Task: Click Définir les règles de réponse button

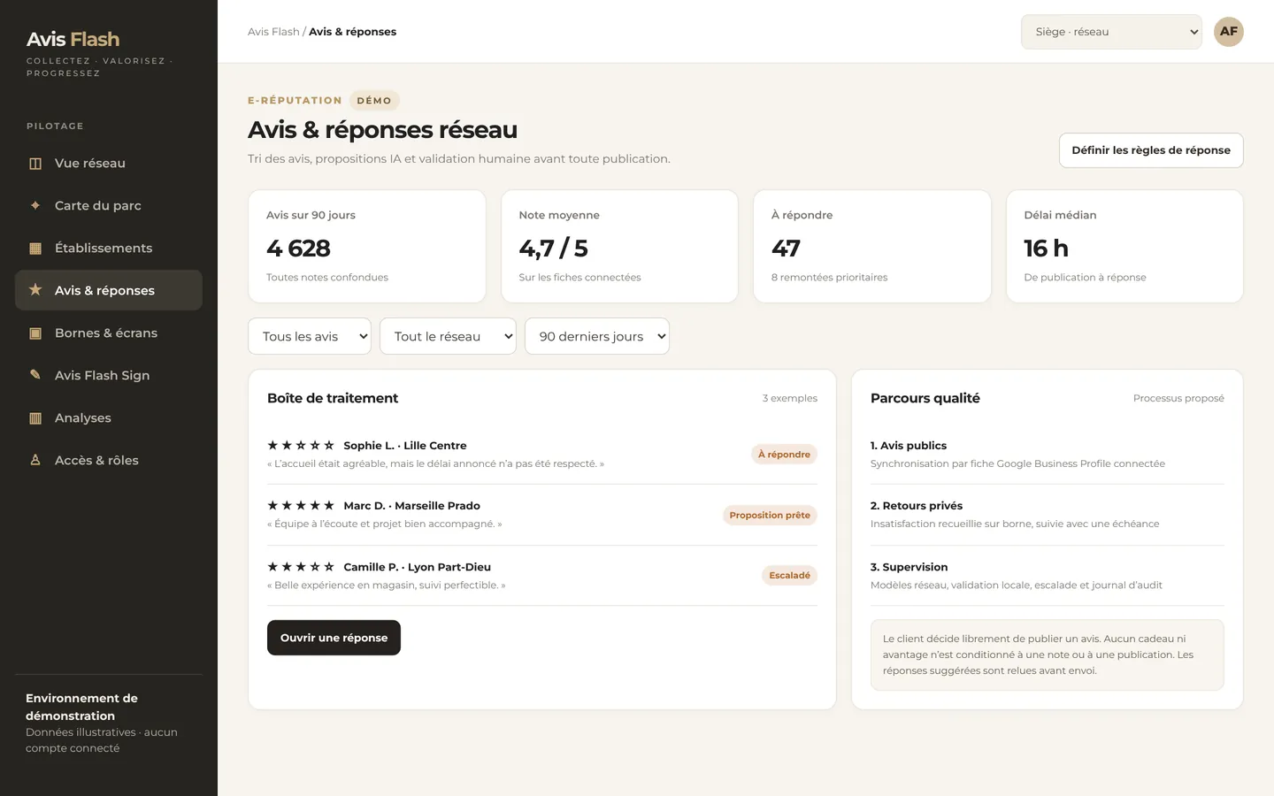Action: (1151, 150)
